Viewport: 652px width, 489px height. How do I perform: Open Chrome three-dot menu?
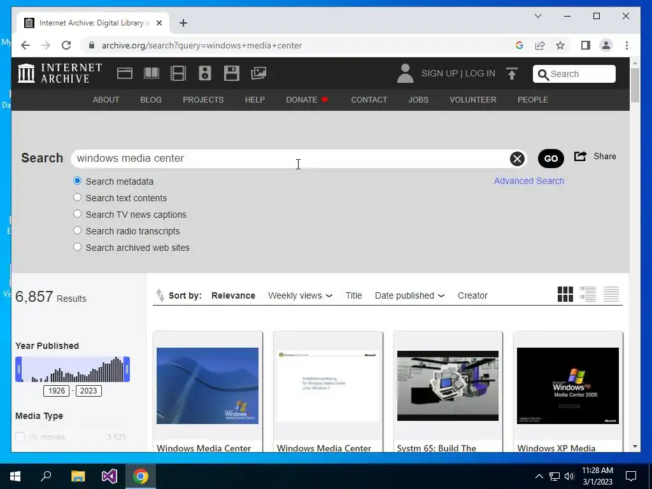[x=627, y=45]
